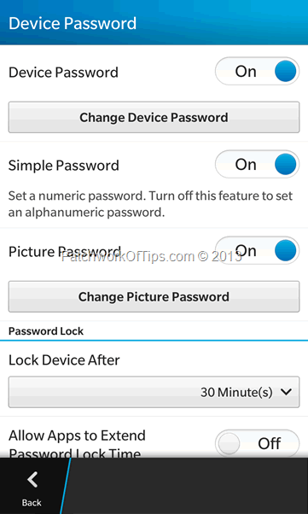Tap the Back arrow icon

[32, 480]
